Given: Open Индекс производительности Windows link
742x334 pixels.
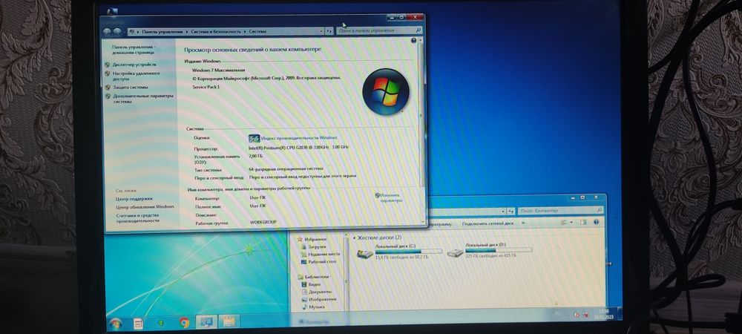Looking at the screenshot, I should click(299, 137).
